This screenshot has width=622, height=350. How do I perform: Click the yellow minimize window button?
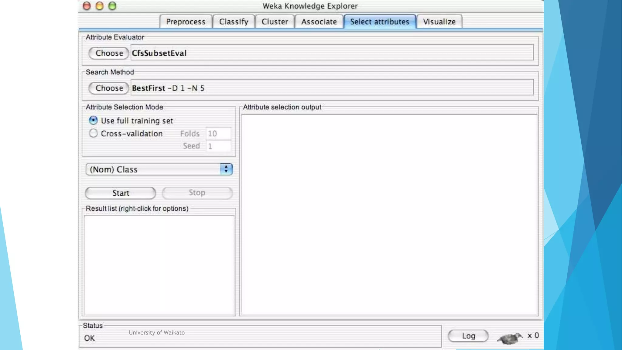point(99,6)
